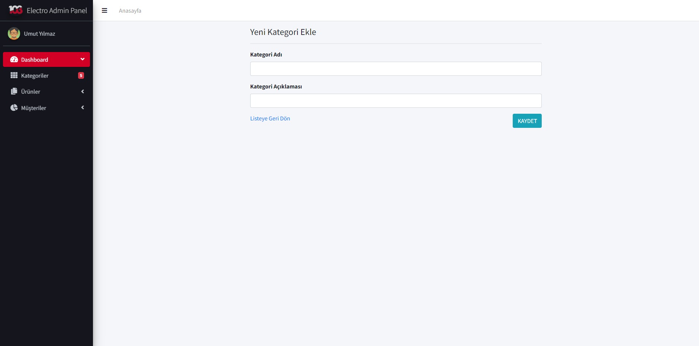699x346 pixels.
Task: Click the Electro Admin Panel brand title
Action: point(57,10)
